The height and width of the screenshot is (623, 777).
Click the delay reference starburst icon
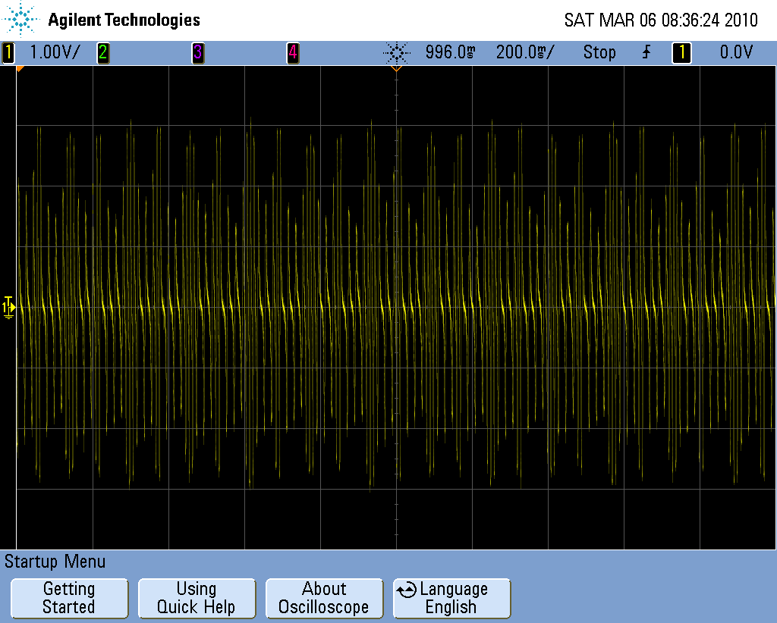point(395,52)
